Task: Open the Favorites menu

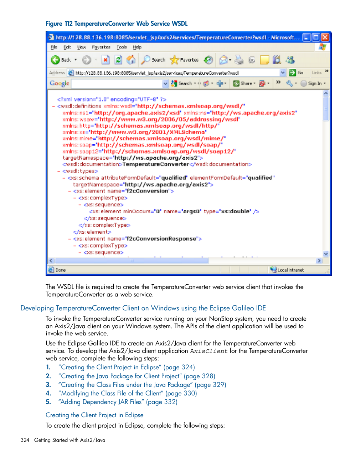Action: (101, 47)
